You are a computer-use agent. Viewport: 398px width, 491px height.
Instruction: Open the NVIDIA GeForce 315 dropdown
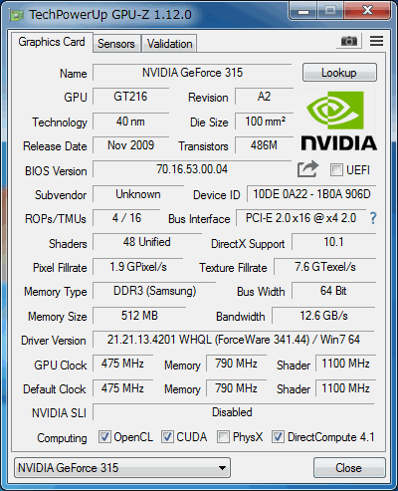pos(122,468)
